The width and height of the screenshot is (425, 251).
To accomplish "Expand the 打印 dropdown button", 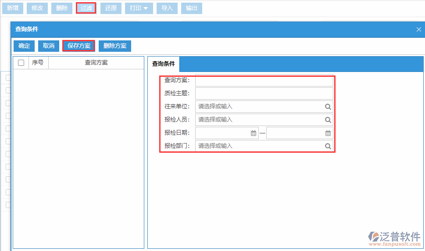I will coord(139,8).
